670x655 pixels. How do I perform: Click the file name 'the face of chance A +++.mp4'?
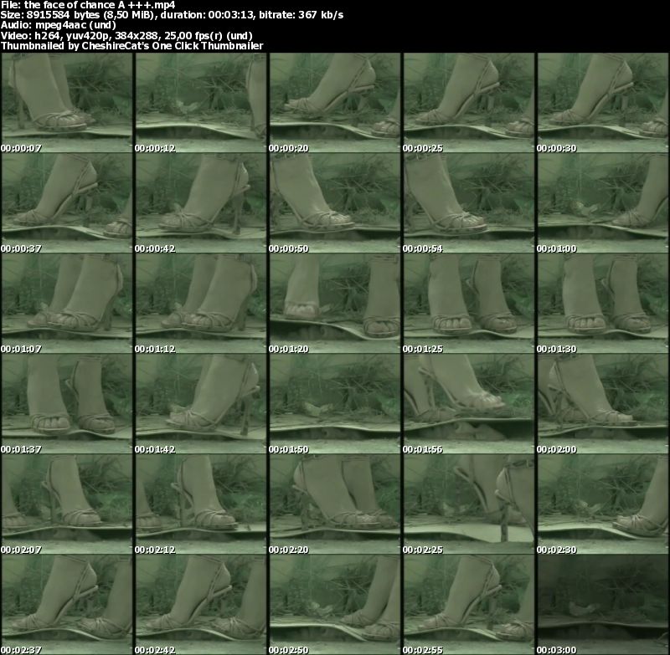[x=100, y=5]
